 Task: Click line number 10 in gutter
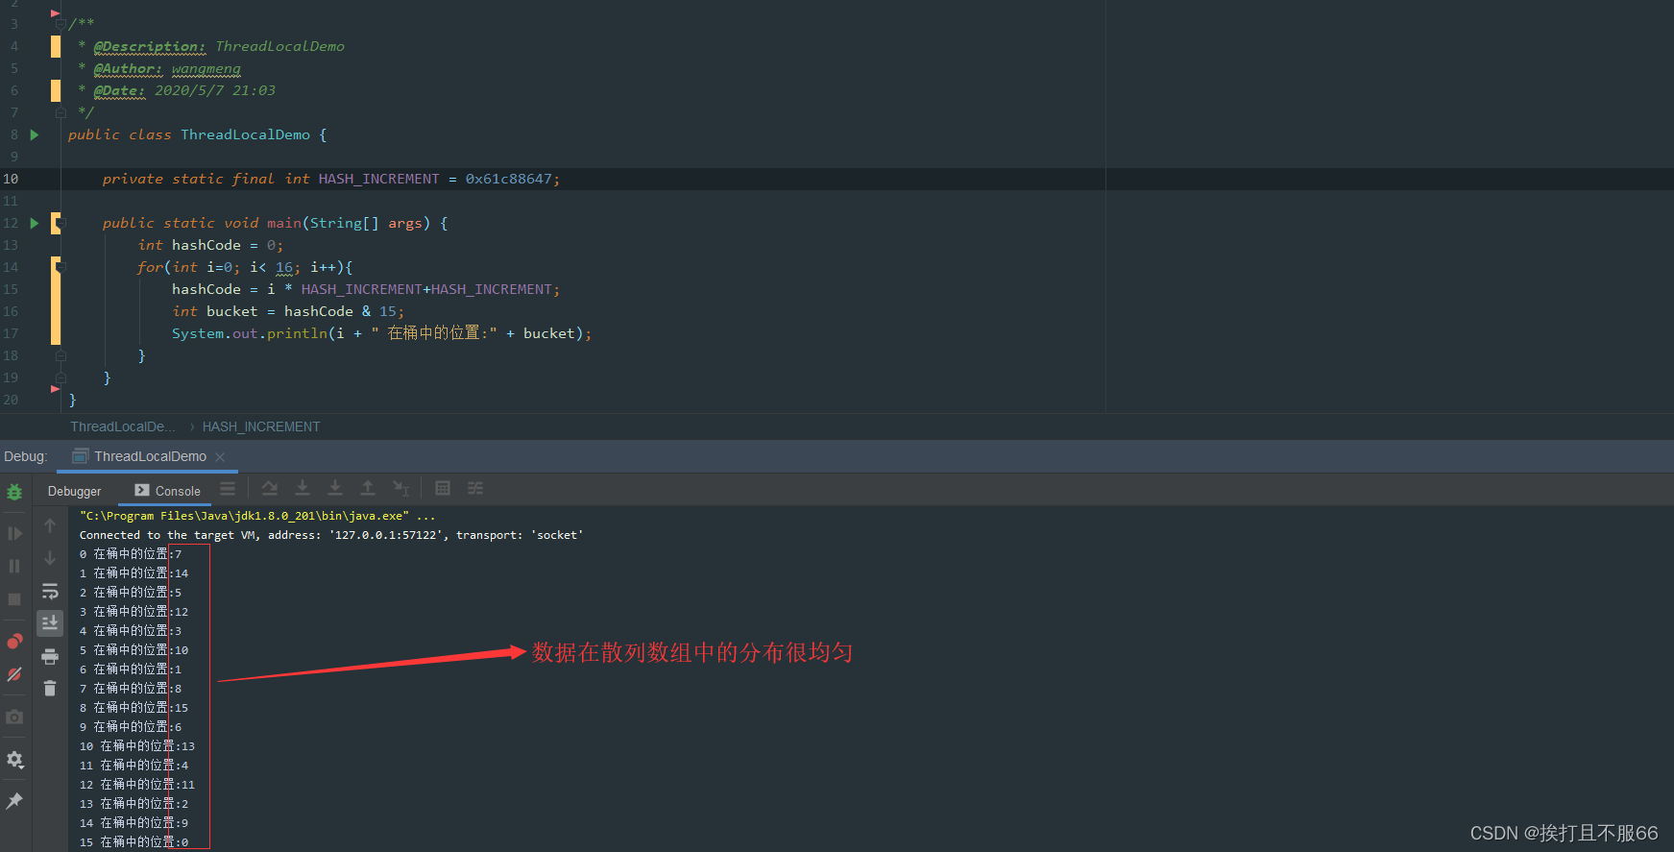coord(11,179)
